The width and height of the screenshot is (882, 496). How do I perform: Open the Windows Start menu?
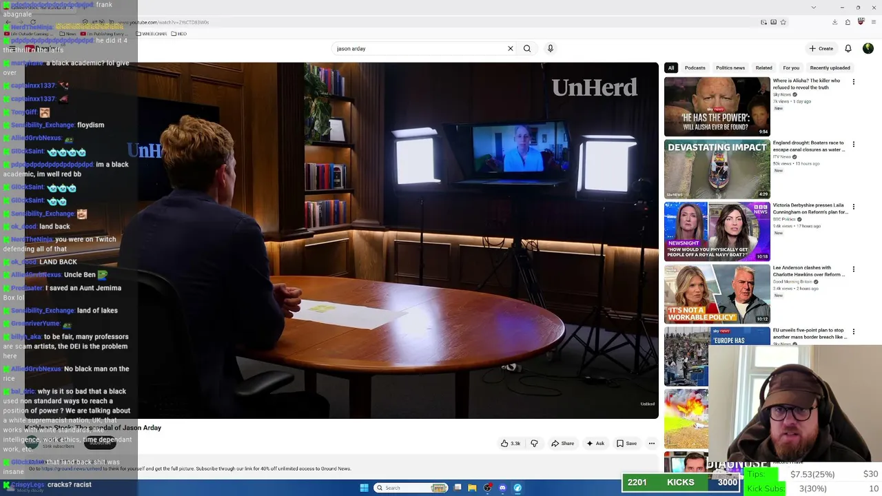tap(365, 488)
